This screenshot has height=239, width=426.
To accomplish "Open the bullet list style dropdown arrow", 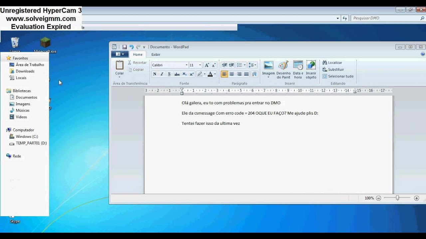I will 245,65.
